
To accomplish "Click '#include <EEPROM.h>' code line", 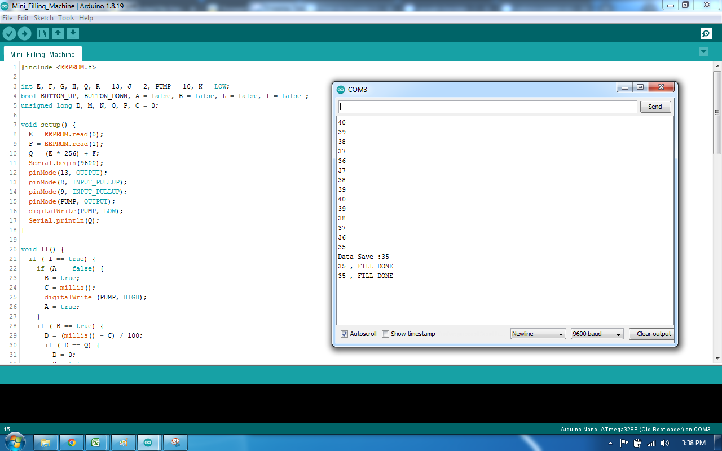I will (58, 67).
